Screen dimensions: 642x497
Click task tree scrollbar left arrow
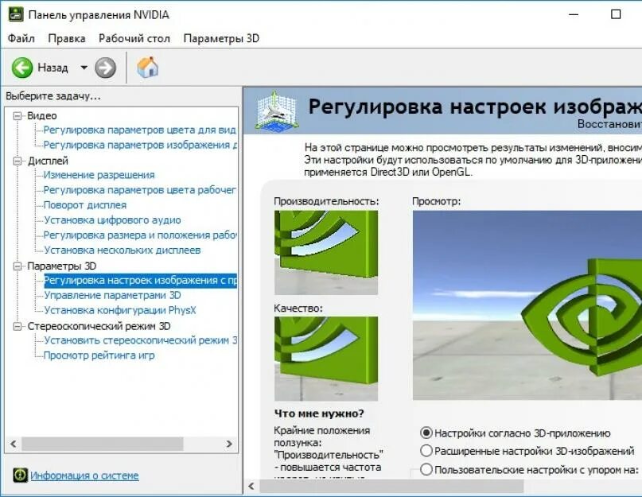13,444
